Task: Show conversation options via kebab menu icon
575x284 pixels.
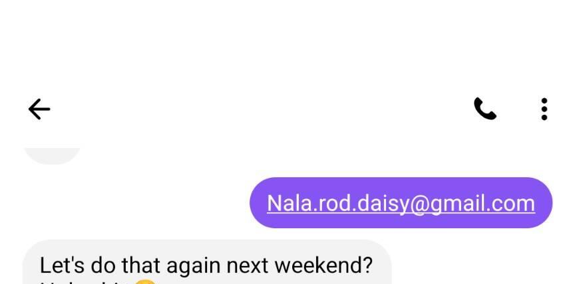Action: point(544,109)
